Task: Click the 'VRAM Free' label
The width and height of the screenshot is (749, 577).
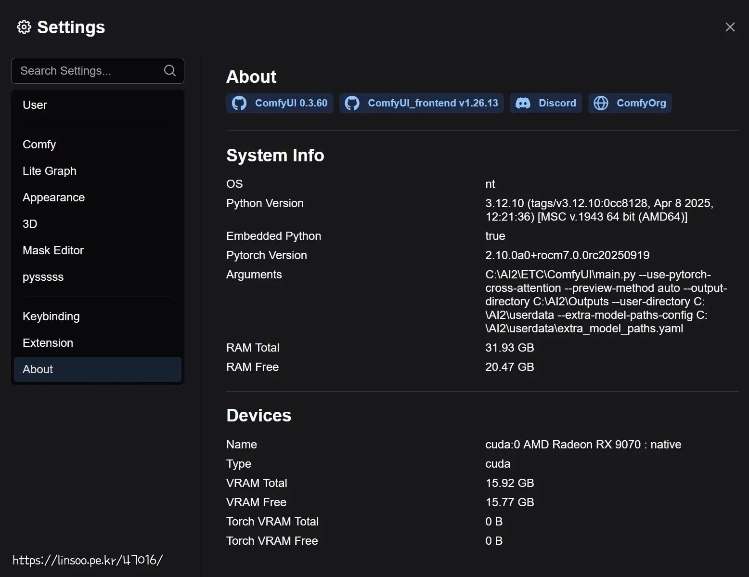Action: 257,502
